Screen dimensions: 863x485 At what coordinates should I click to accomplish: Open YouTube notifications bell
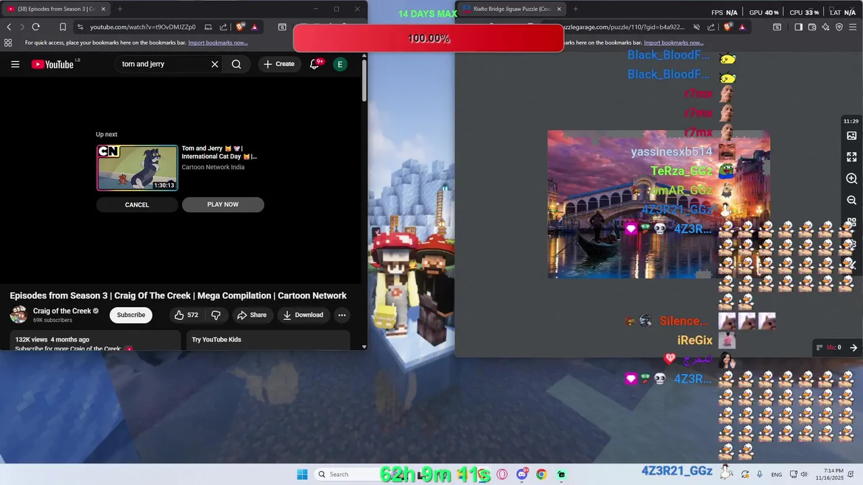tap(315, 64)
